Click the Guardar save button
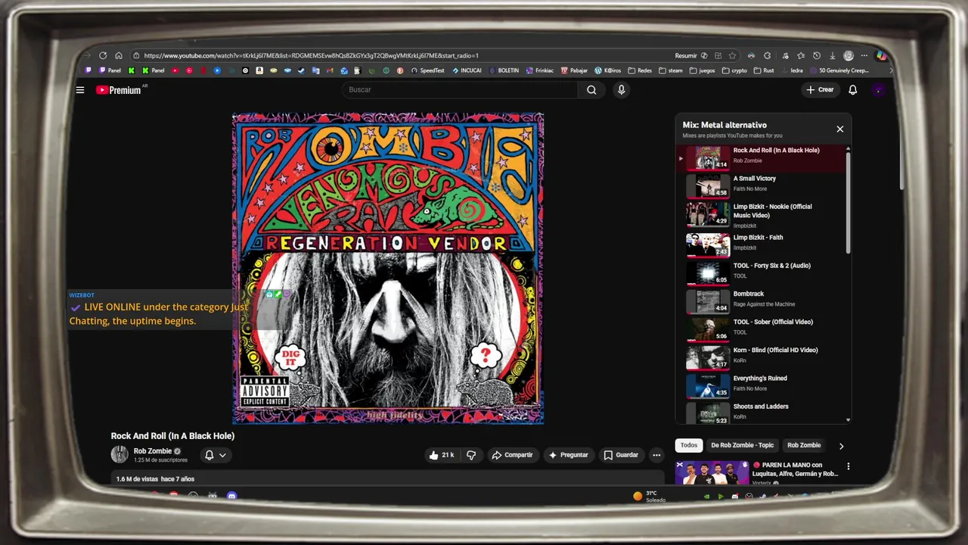The height and width of the screenshot is (545, 968). (620, 455)
